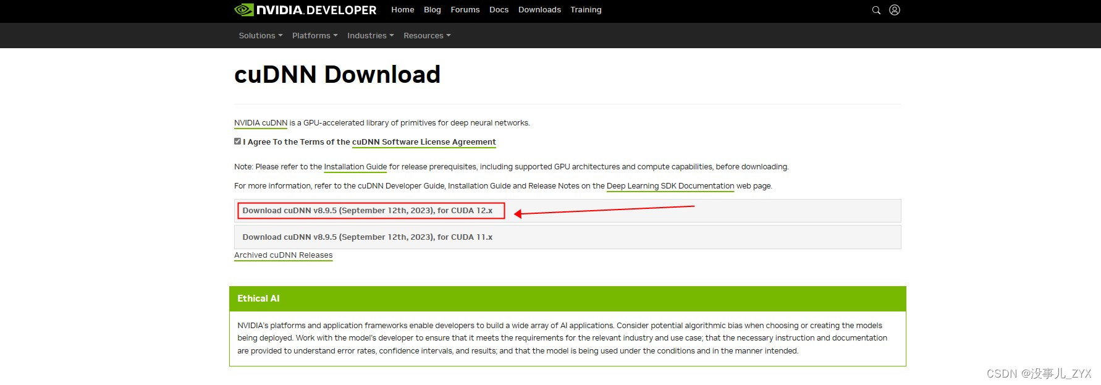This screenshot has width=1101, height=385.
Task: Expand cuDNN v8.9.5 for CUDA 12.x
Action: coord(567,211)
